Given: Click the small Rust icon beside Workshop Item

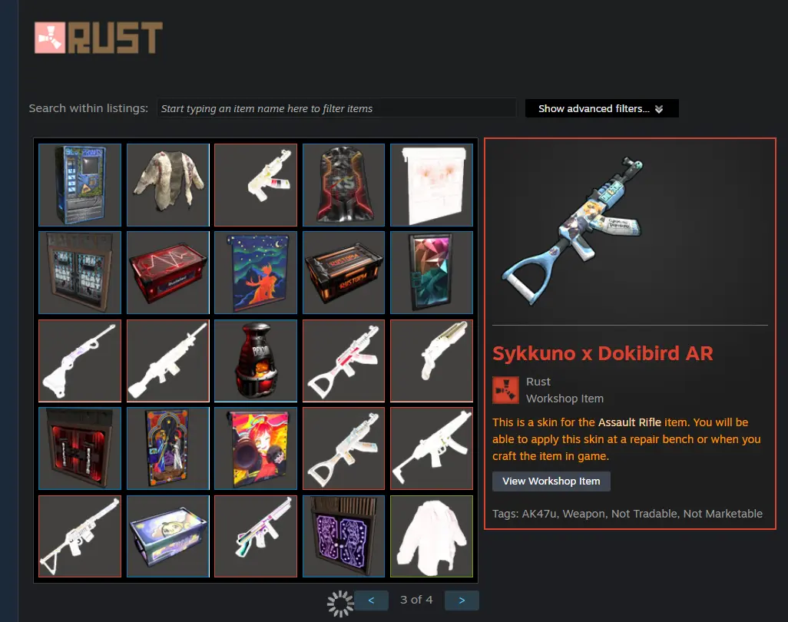Looking at the screenshot, I should pos(505,390).
